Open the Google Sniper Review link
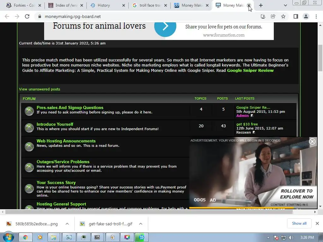The height and width of the screenshot is (242, 323). pos(250,70)
